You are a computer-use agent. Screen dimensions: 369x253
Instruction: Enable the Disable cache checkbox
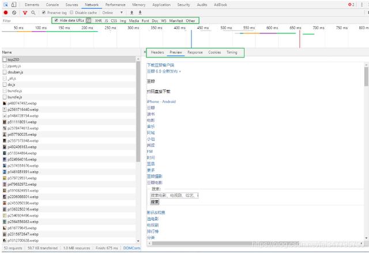coord(73,12)
